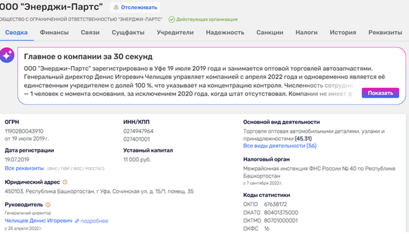Click the green Действующая организация checkmark icon
Image resolution: width=409 pixels, height=234 pixels.
point(172,19)
